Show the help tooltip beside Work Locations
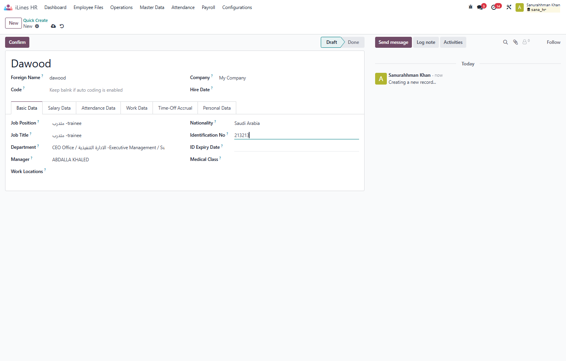566x361 pixels. coord(45,170)
